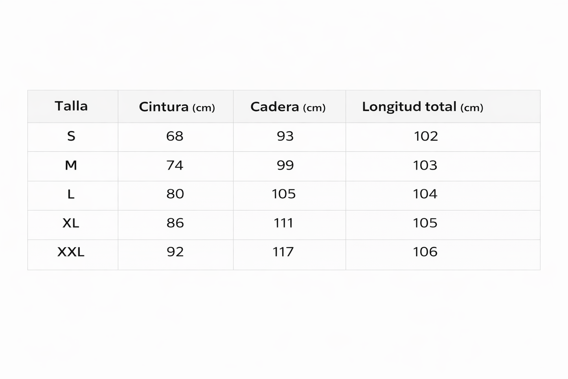Click the Longitud total (cm) header
This screenshot has width=568, height=379.
[422, 107]
